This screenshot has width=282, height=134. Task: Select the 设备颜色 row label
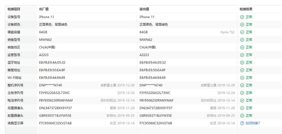coord(14,25)
